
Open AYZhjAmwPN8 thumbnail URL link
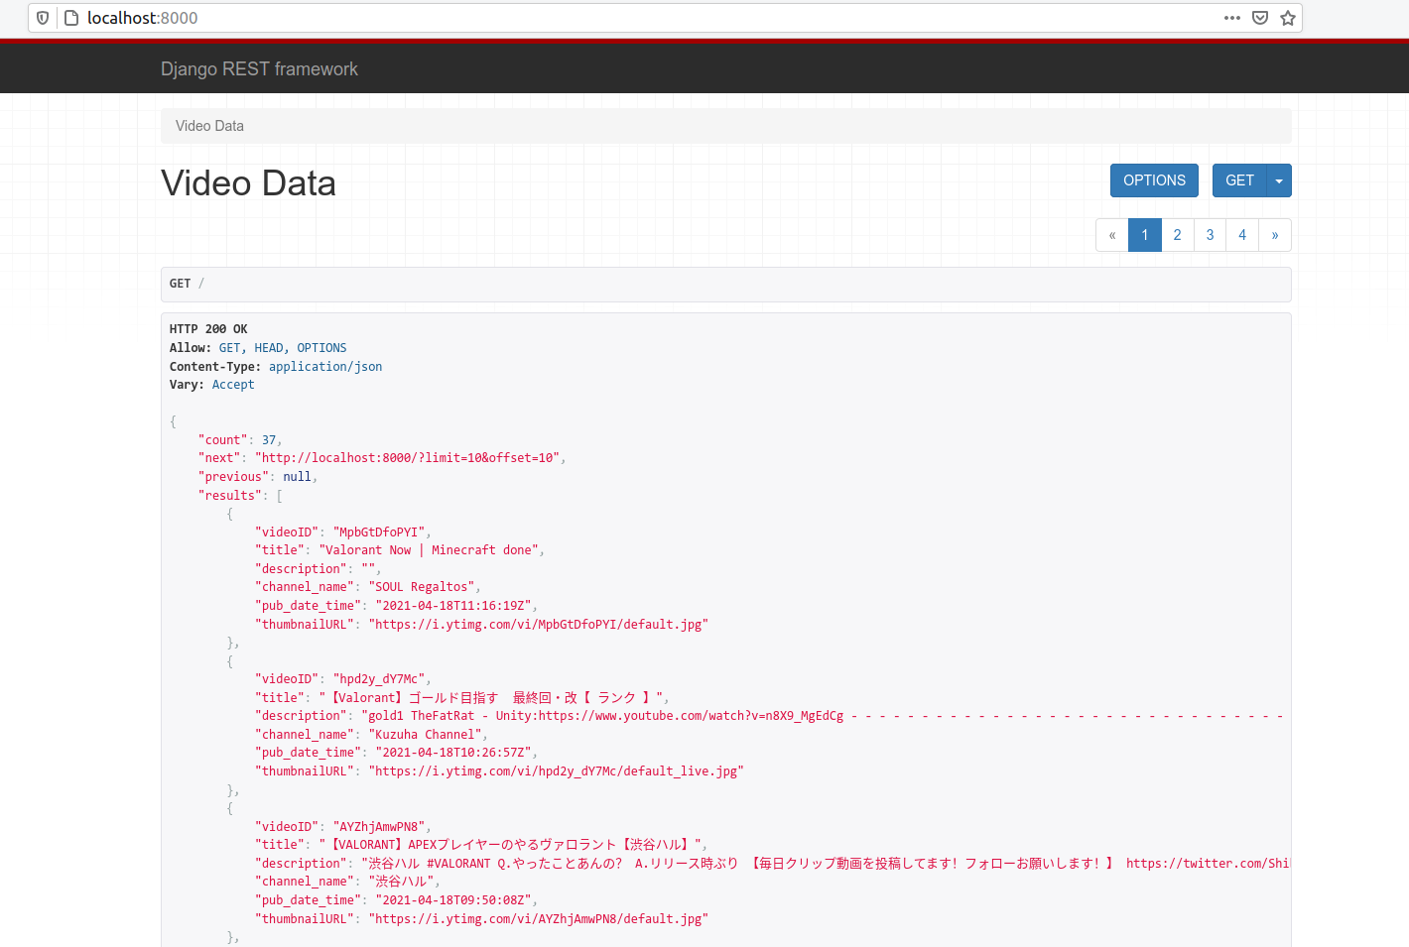point(538,919)
